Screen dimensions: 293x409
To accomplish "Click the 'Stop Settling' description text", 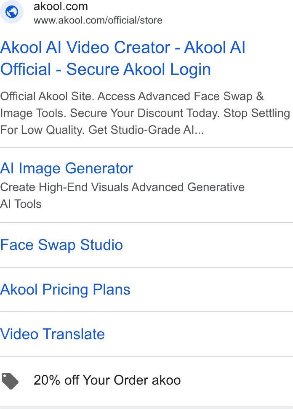I will tap(257, 113).
